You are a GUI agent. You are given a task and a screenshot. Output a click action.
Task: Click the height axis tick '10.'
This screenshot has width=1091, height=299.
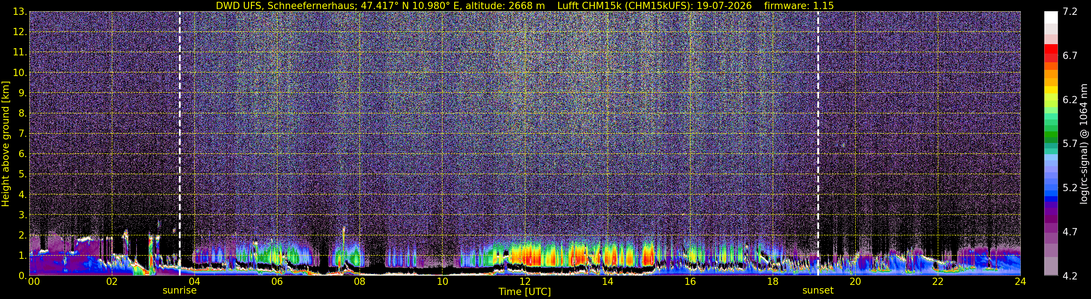[x=20, y=72]
